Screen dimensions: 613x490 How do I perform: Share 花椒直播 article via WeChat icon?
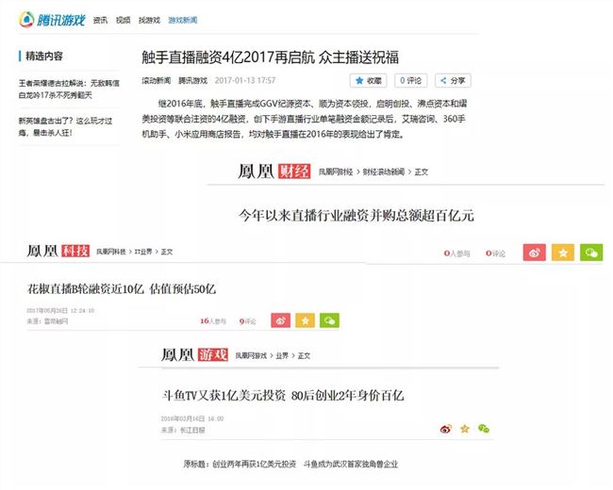(x=329, y=320)
